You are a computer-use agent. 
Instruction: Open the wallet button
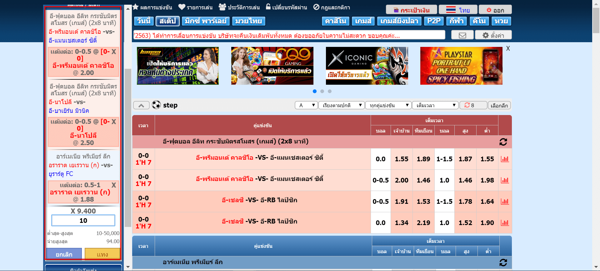(411, 10)
